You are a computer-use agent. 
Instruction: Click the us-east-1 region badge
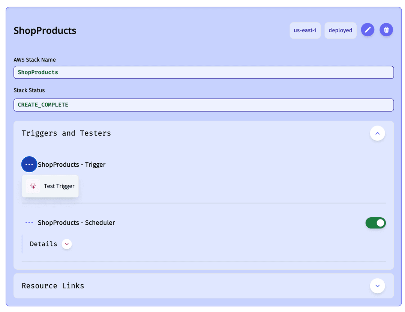pyautogui.click(x=305, y=30)
